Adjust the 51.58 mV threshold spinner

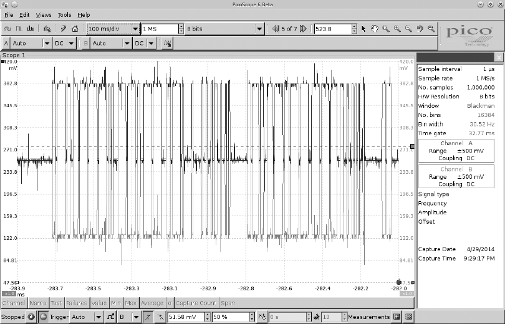pos(208,317)
